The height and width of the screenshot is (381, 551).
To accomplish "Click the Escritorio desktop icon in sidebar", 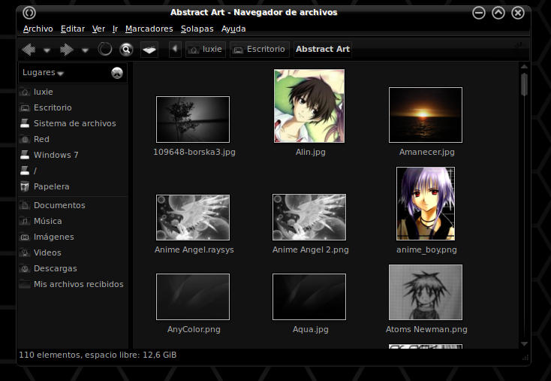I will pyautogui.click(x=25, y=107).
